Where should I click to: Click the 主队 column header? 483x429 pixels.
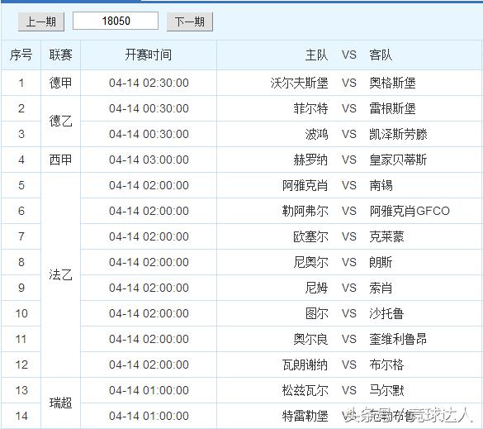pos(317,55)
